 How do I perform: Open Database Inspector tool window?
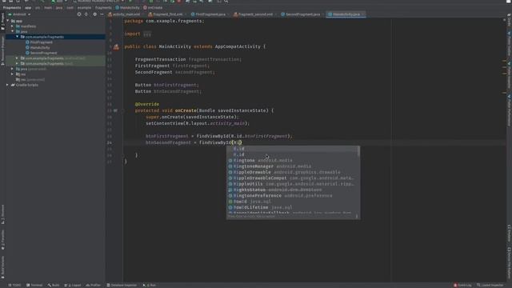122,285
